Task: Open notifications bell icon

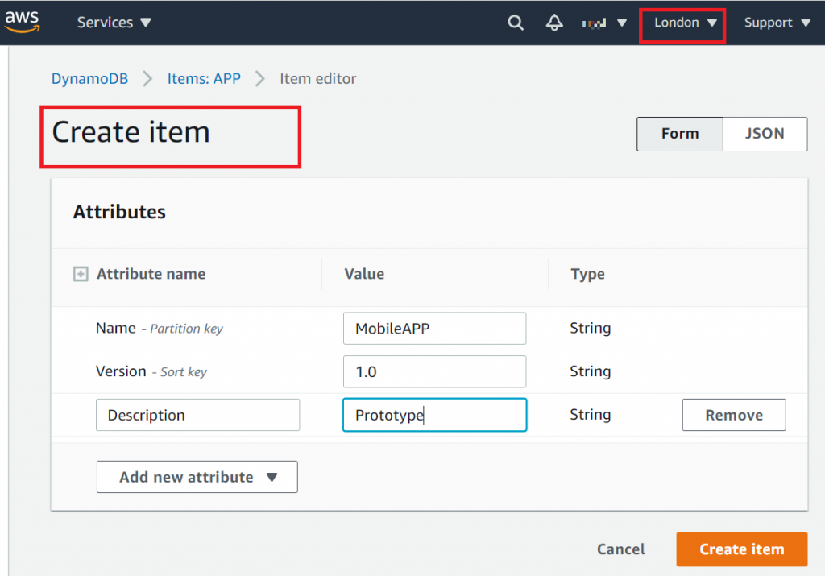Action: (x=554, y=23)
